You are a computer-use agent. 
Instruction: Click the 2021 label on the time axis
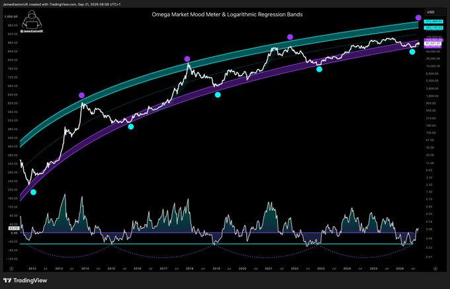pos(269,268)
